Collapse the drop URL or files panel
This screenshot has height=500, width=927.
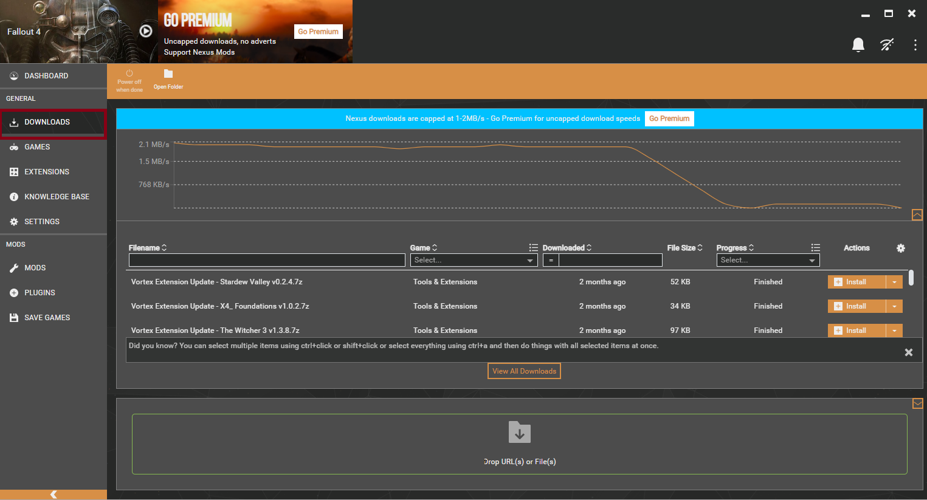(x=917, y=403)
